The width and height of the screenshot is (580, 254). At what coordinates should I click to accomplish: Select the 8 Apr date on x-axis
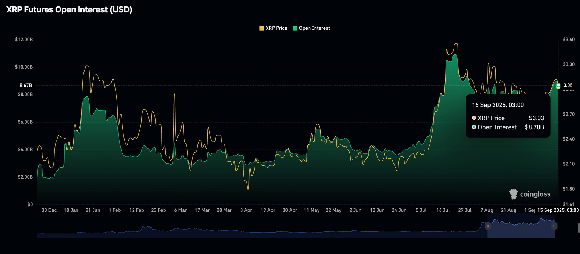pyautogui.click(x=246, y=210)
